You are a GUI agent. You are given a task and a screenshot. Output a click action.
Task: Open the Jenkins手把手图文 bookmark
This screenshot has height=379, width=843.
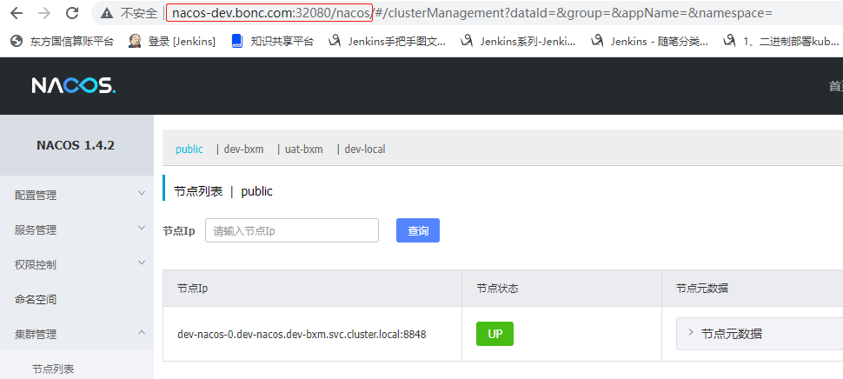coord(387,41)
